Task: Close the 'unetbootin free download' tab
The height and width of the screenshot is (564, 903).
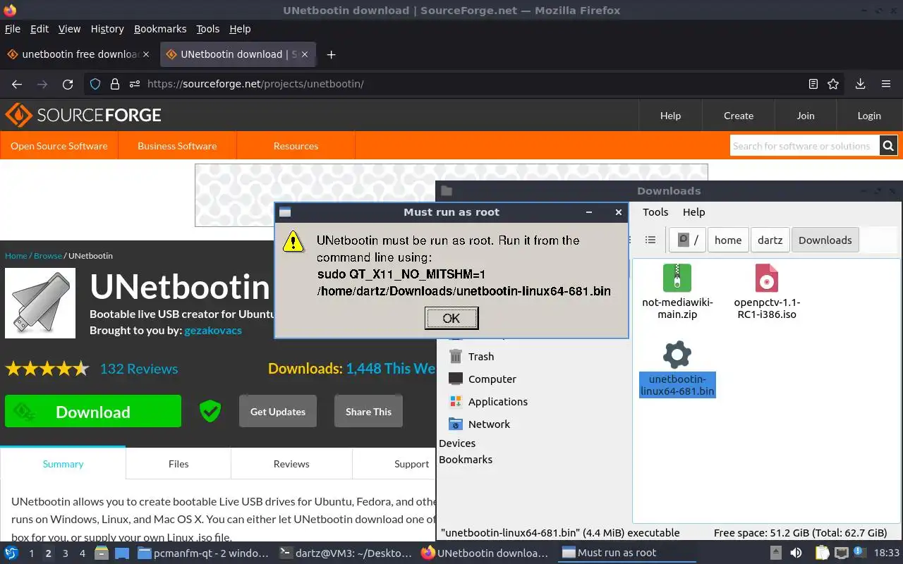Action: point(146,54)
